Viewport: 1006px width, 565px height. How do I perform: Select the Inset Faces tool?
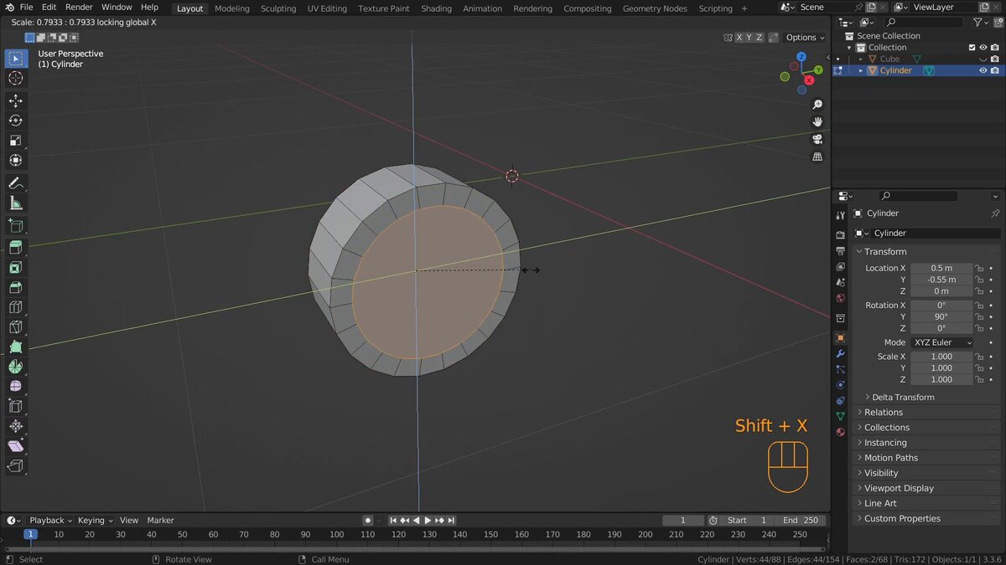coord(16,268)
